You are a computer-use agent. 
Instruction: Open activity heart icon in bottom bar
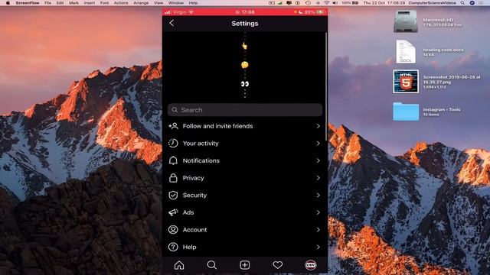[x=277, y=265]
